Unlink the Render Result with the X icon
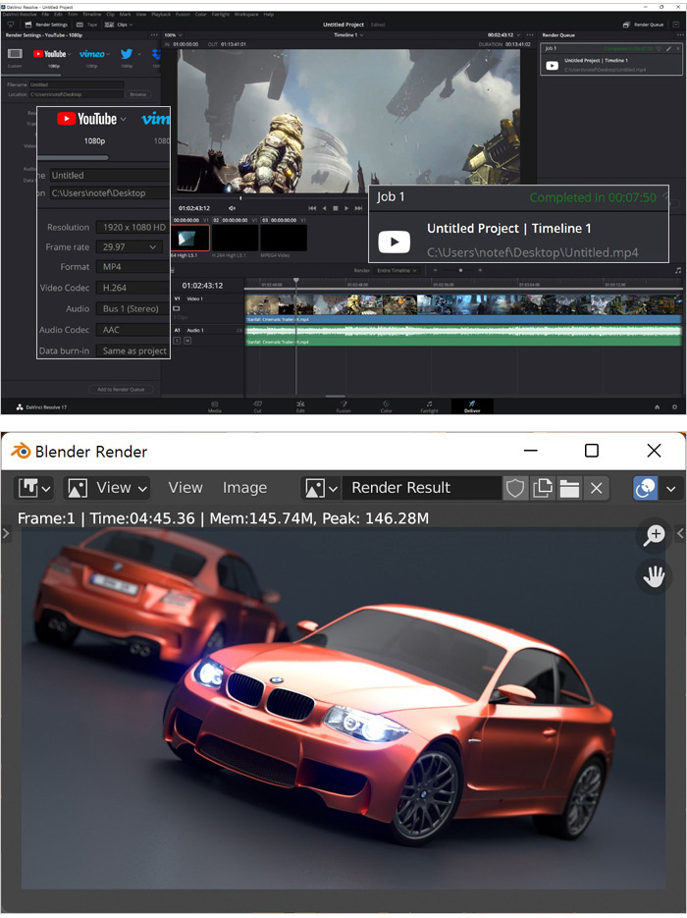687x918 pixels. click(596, 488)
